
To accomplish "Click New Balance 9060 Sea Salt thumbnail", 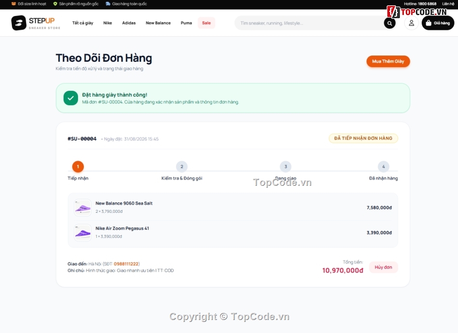I will [82, 208].
